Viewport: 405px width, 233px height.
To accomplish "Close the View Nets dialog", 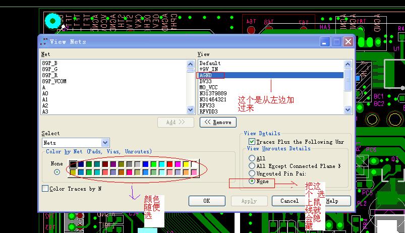I will click(348, 41).
